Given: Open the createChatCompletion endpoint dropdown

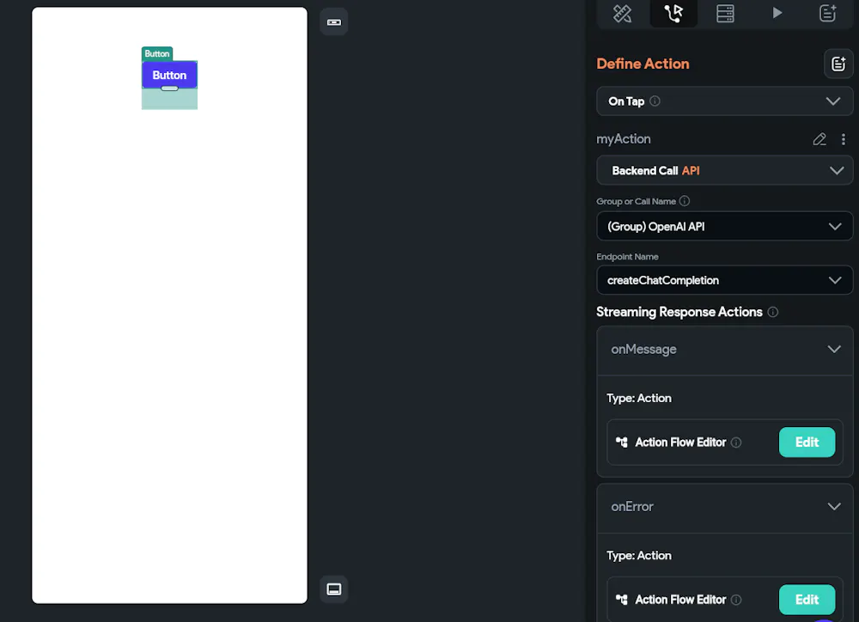Looking at the screenshot, I should click(724, 280).
